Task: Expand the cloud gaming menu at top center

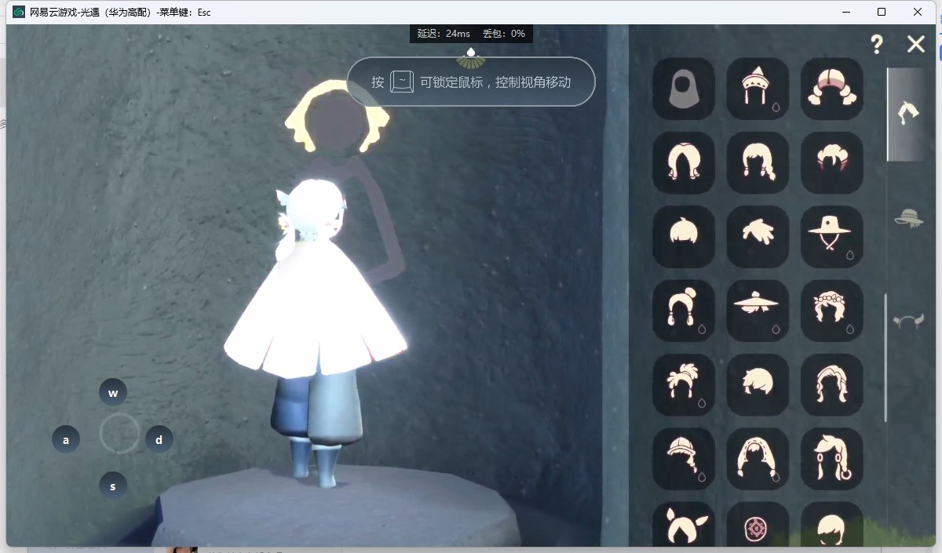Action: [471, 56]
